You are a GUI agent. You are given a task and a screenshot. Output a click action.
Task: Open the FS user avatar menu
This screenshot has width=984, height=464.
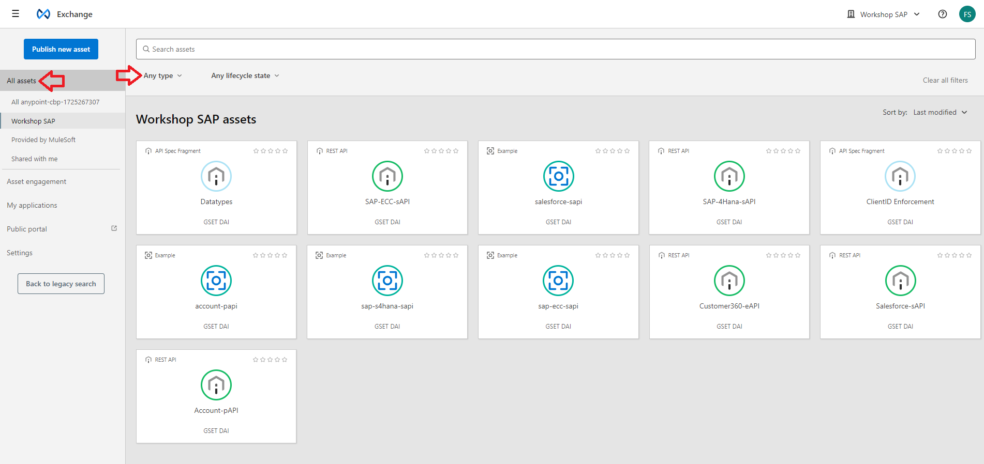tap(967, 14)
